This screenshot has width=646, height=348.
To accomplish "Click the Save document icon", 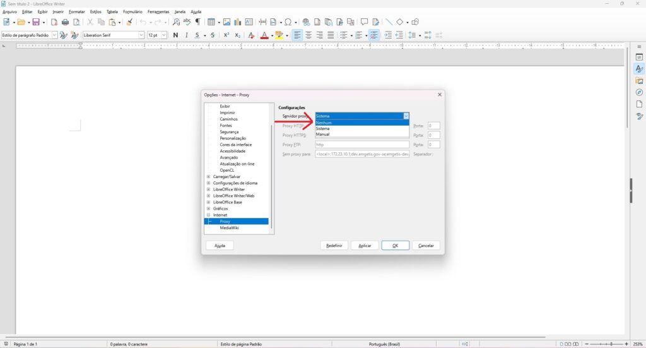I will pos(35,22).
